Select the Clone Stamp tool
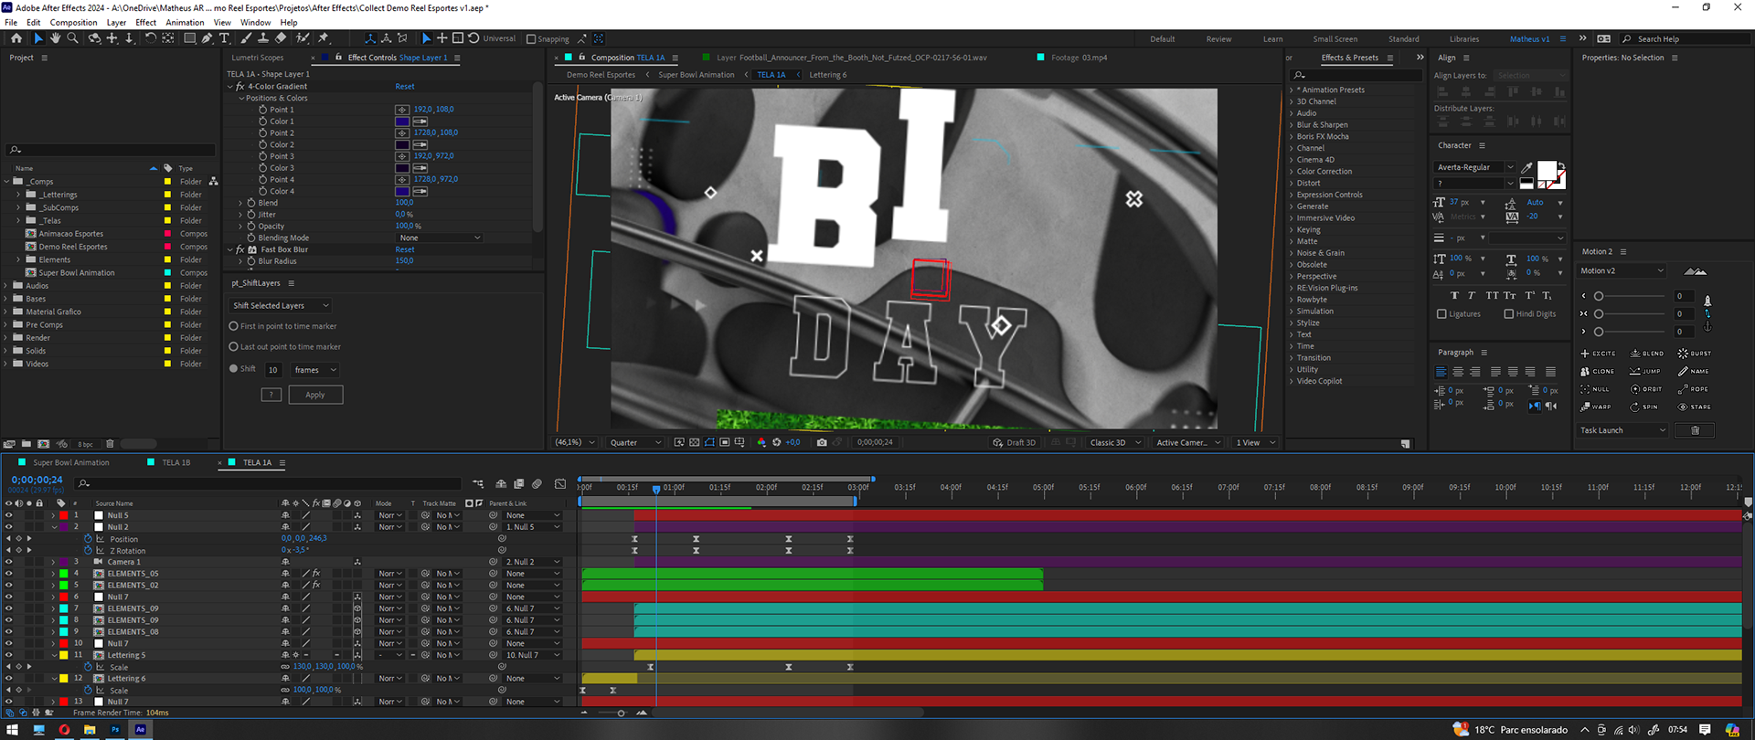This screenshot has width=1755, height=740. (x=263, y=38)
